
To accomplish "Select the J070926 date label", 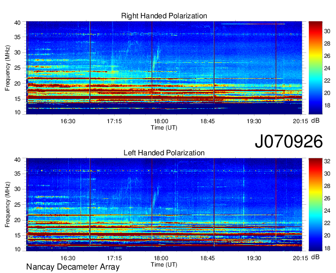I will click(x=289, y=141).
